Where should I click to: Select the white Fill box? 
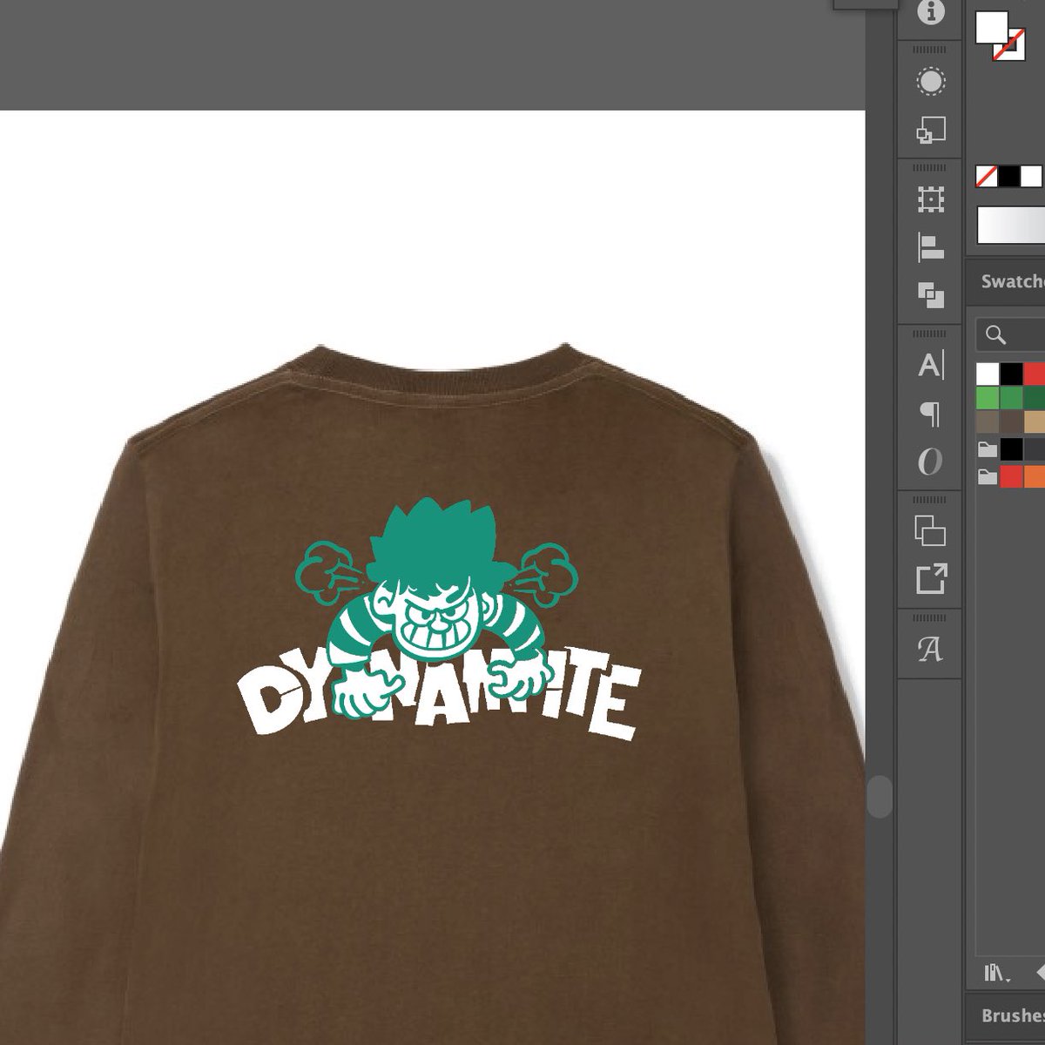(991, 27)
